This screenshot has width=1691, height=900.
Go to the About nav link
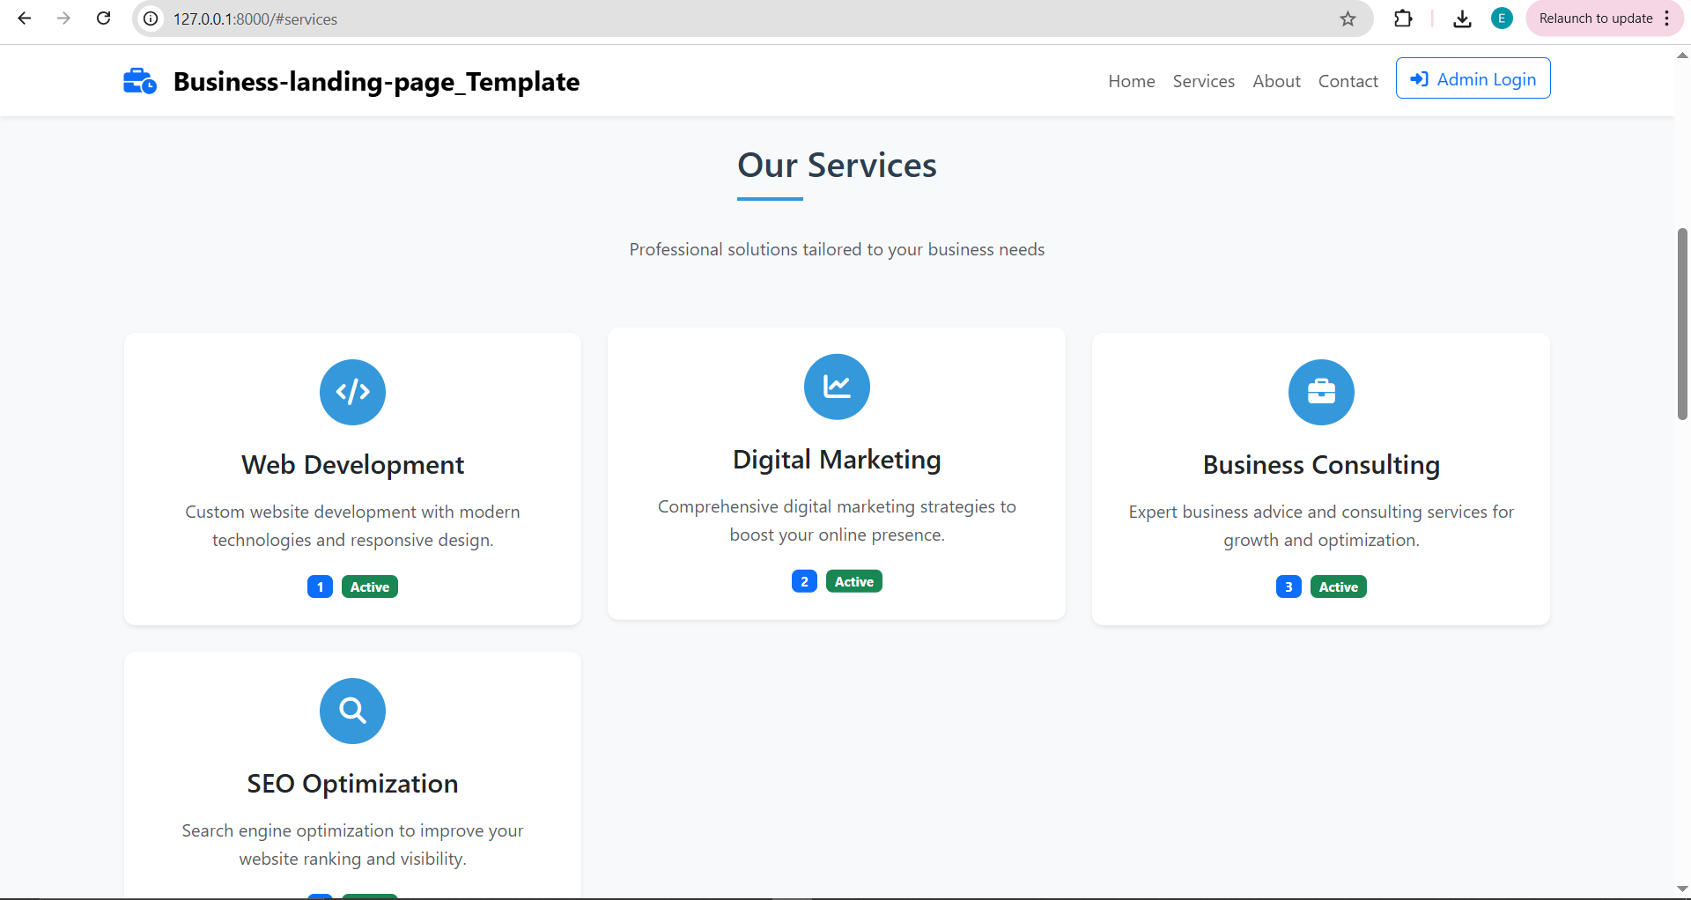[x=1276, y=81]
